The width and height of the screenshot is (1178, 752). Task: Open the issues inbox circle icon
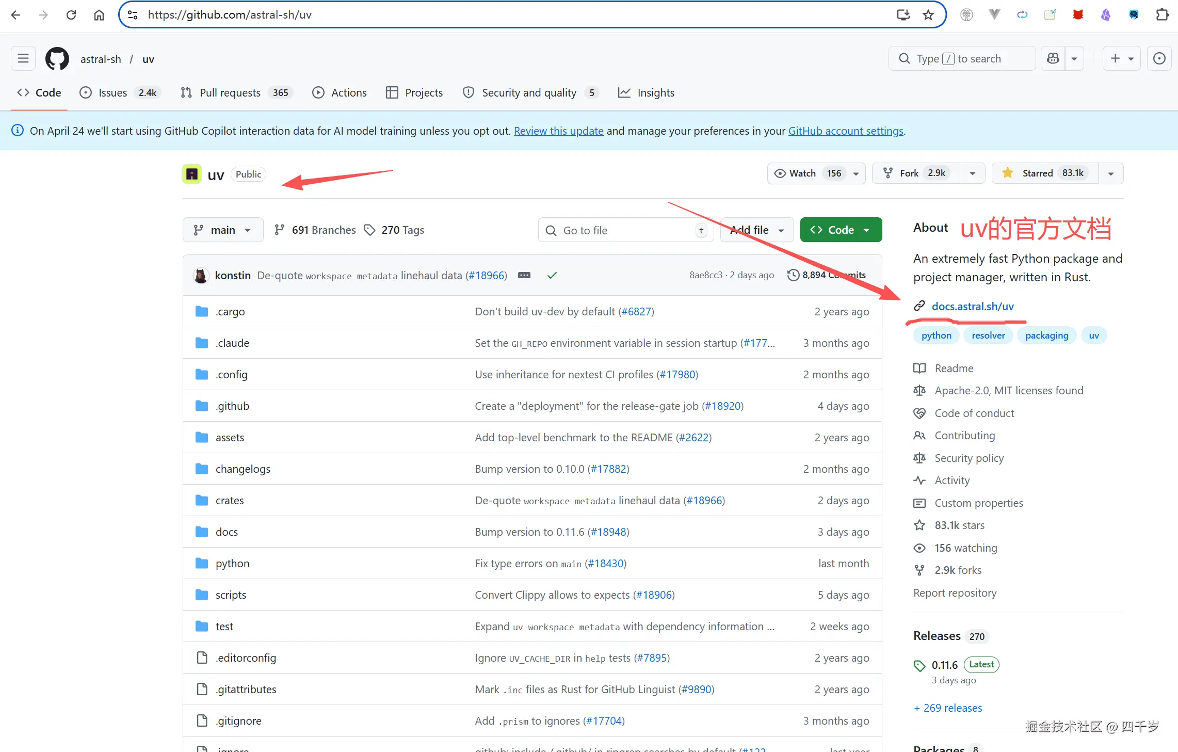tap(1159, 59)
